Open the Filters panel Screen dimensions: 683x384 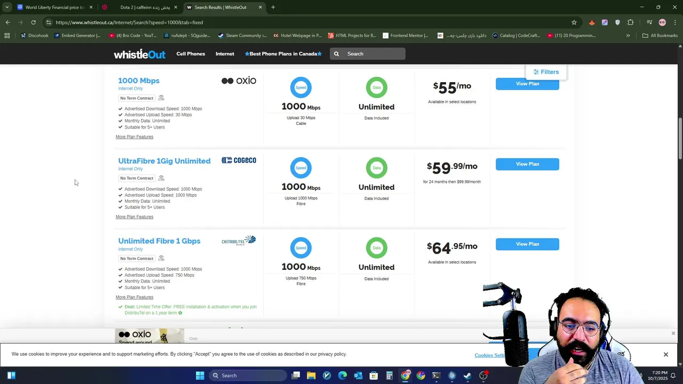coord(546,72)
